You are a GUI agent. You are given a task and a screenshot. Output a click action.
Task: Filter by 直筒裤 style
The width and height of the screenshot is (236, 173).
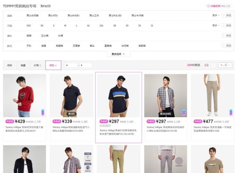(x=108, y=46)
